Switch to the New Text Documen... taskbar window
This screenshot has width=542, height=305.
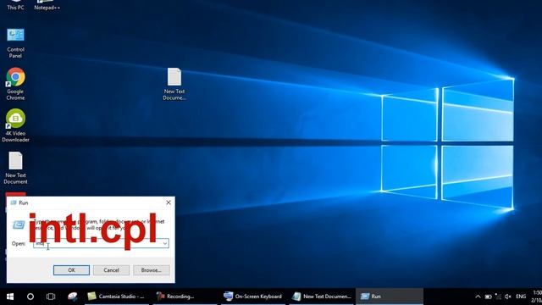(322, 297)
